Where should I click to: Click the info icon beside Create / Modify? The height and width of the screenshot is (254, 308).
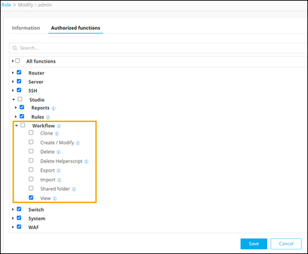78,143
